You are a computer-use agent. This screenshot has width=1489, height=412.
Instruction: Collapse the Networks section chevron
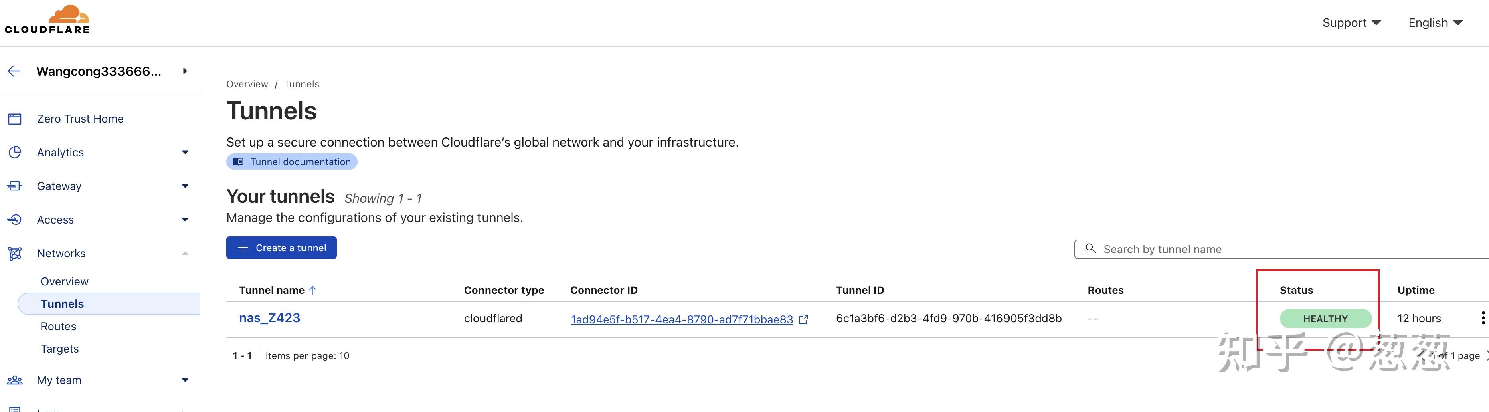click(x=185, y=253)
